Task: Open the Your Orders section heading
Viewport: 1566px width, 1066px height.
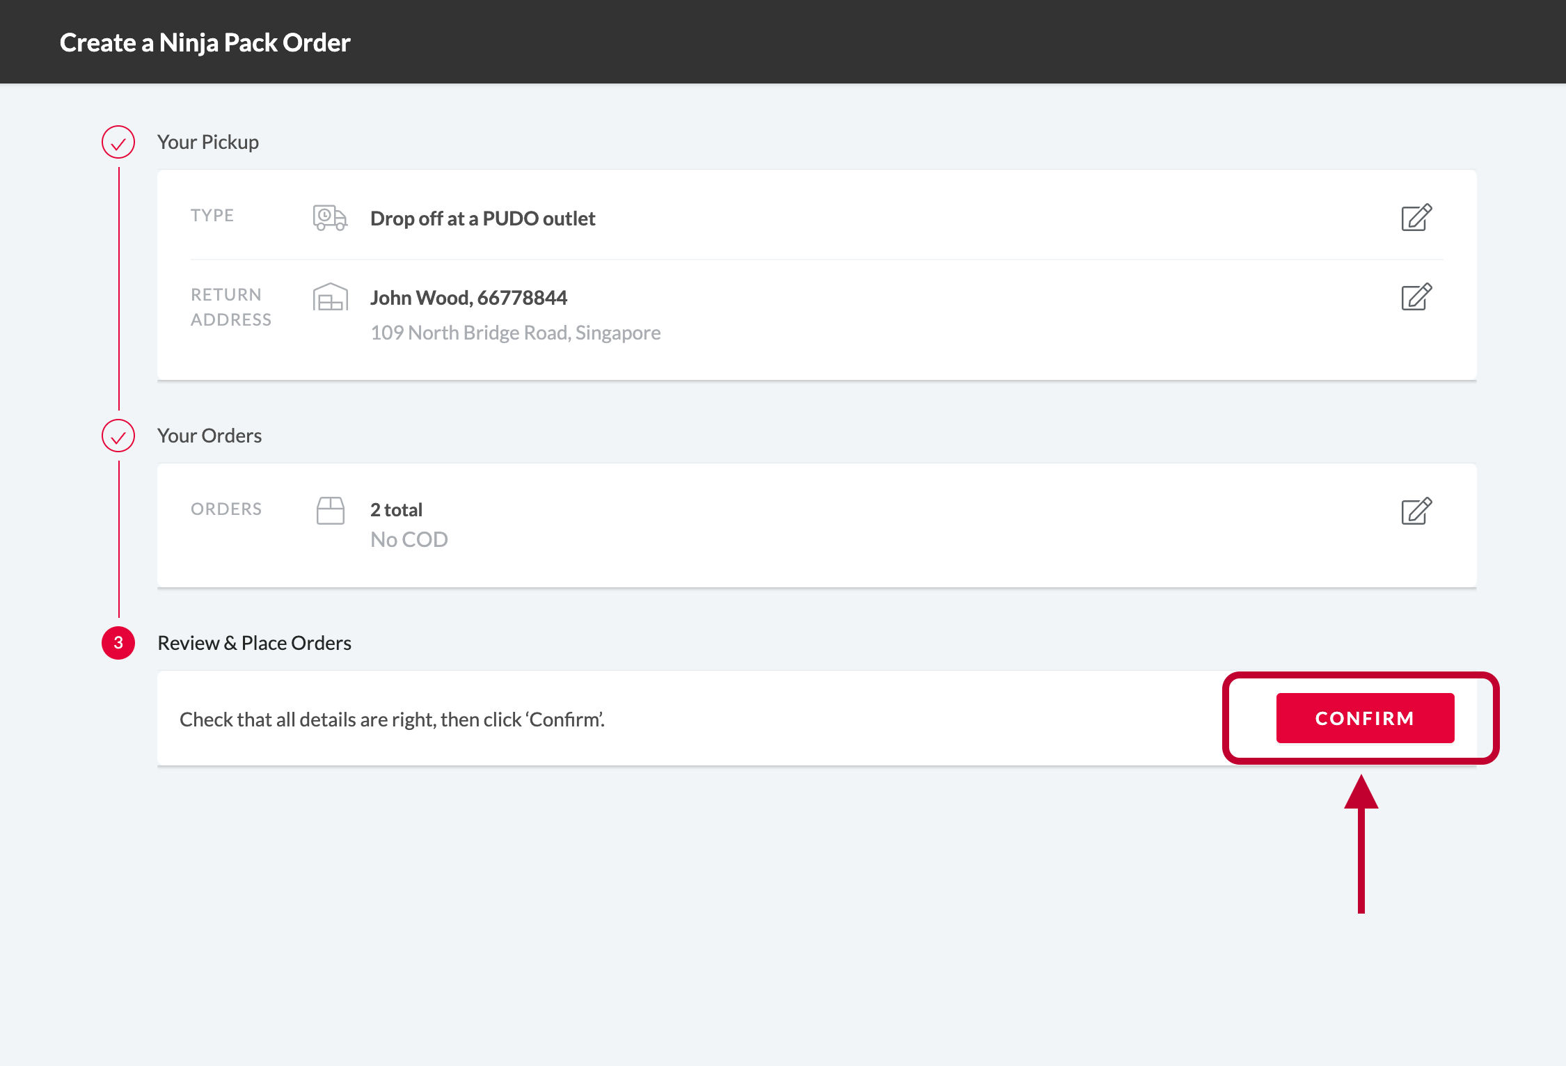Action: [x=209, y=436]
